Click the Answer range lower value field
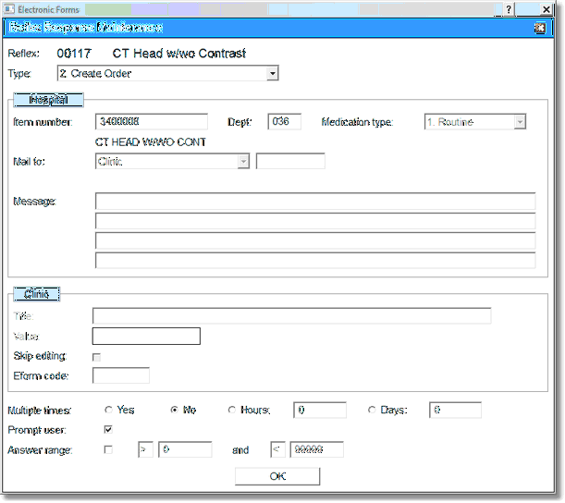 pyautogui.click(x=185, y=449)
